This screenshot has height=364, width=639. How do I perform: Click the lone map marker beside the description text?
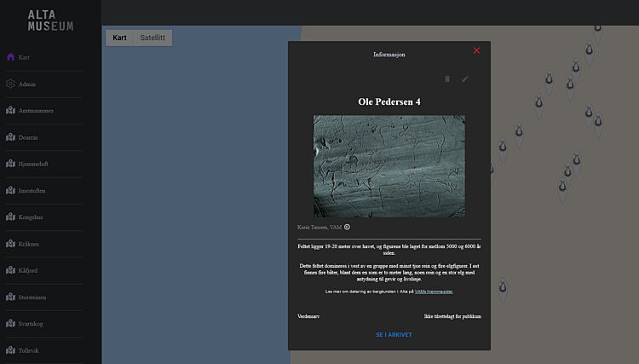click(503, 290)
